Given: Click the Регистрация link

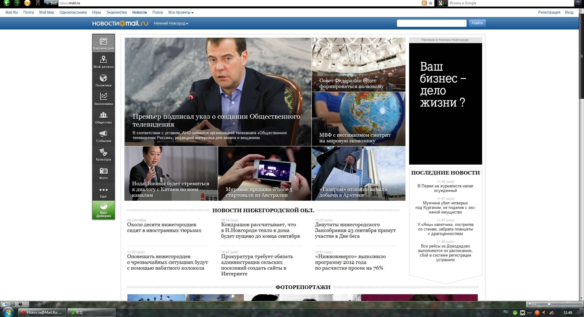Looking at the screenshot, I should pos(549,12).
